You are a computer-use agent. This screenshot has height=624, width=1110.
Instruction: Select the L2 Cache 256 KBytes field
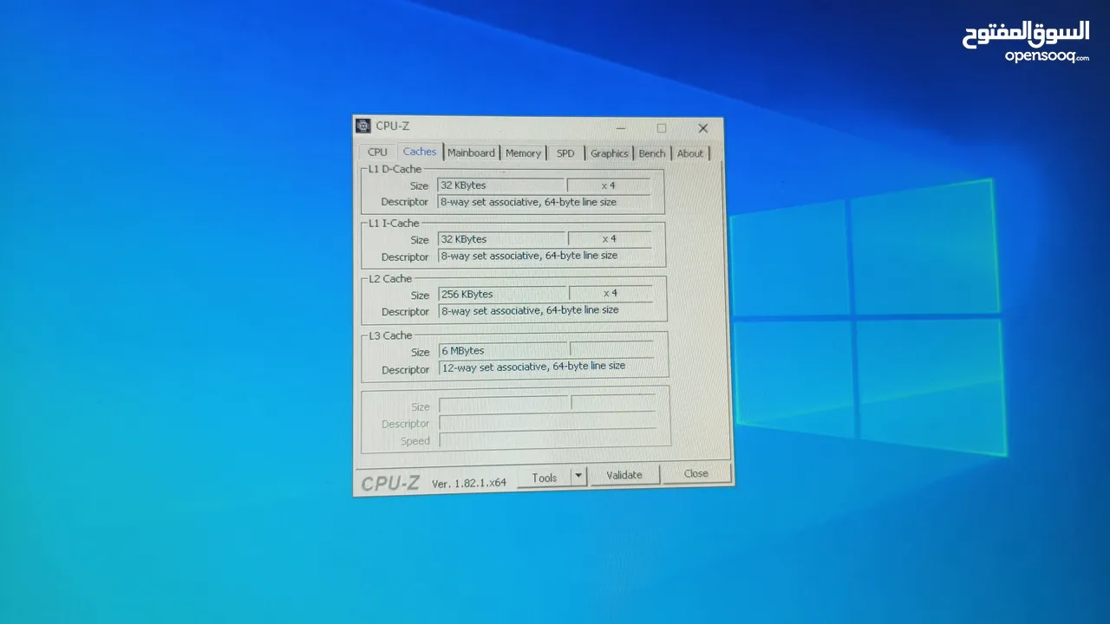click(x=502, y=294)
